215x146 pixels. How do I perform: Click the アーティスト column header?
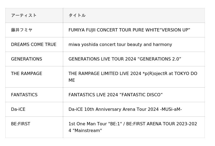point(24,15)
